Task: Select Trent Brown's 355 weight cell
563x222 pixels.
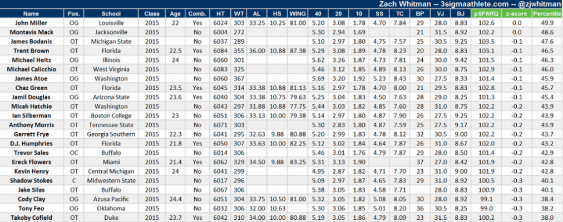Action: 238,51
